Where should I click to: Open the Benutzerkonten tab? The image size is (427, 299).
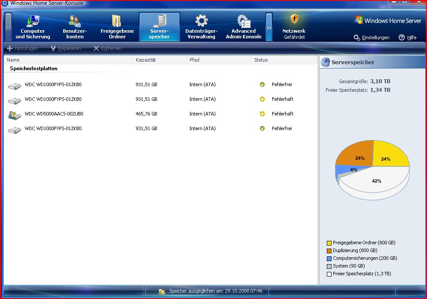[75, 27]
